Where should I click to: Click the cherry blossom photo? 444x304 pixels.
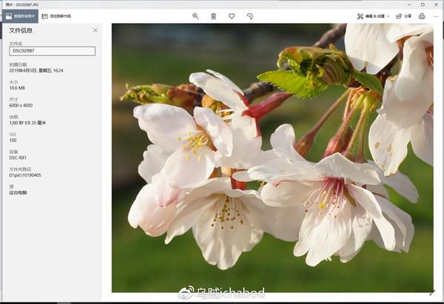click(x=272, y=158)
